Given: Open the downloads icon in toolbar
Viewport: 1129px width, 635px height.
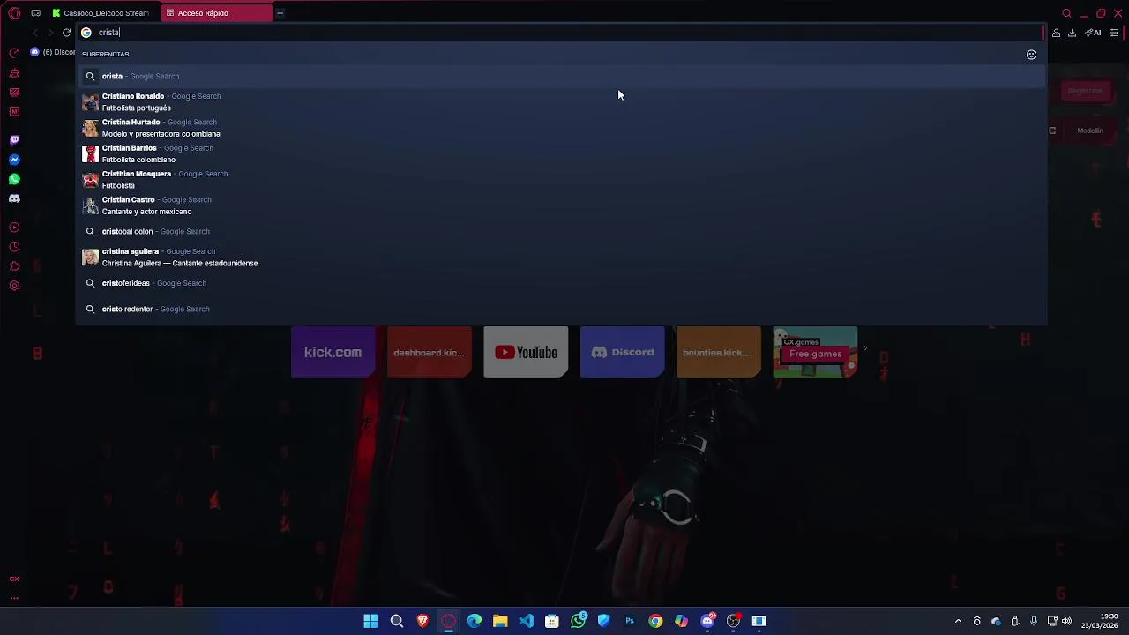Looking at the screenshot, I should (x=1072, y=33).
